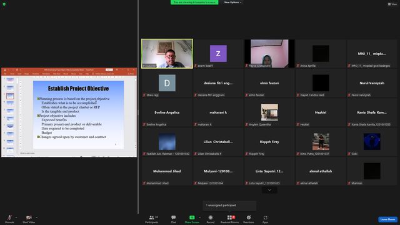The image size is (400, 225).
Task: Expand share options arrow beside Share Screen
Action: (x=200, y=217)
